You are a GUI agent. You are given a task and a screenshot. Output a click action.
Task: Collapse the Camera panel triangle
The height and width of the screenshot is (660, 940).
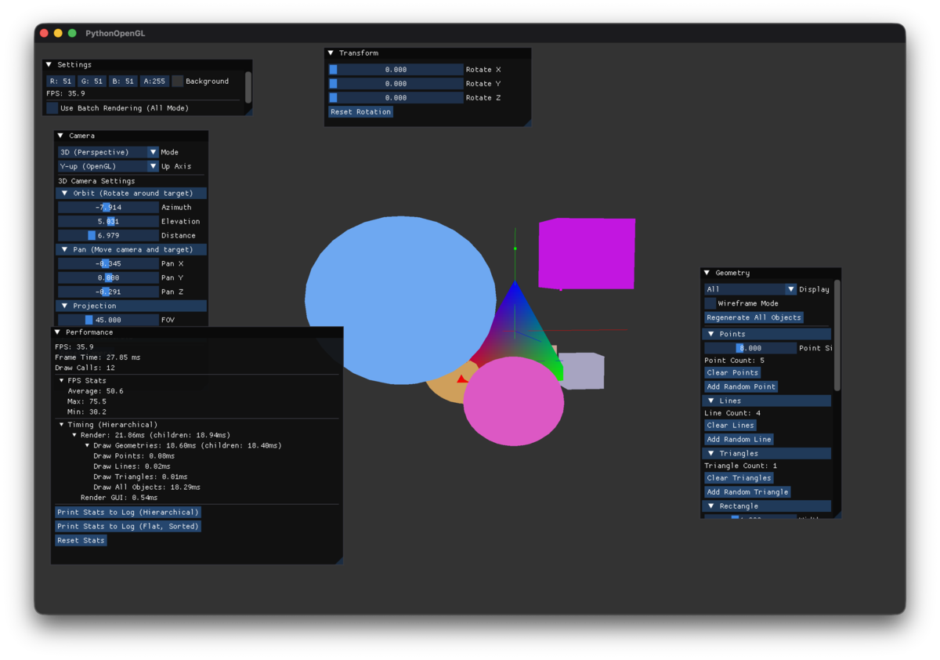[x=60, y=136]
